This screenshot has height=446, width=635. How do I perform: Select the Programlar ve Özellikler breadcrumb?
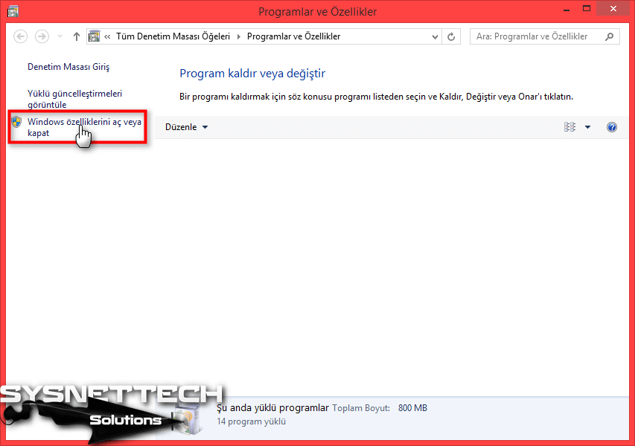click(293, 36)
